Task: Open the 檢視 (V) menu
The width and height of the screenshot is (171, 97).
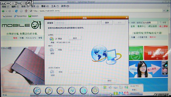Action: point(25,6)
